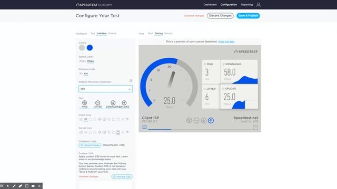The width and height of the screenshot is (337, 189).
Task: Click the Upload Image button
Action: click(x=90, y=145)
